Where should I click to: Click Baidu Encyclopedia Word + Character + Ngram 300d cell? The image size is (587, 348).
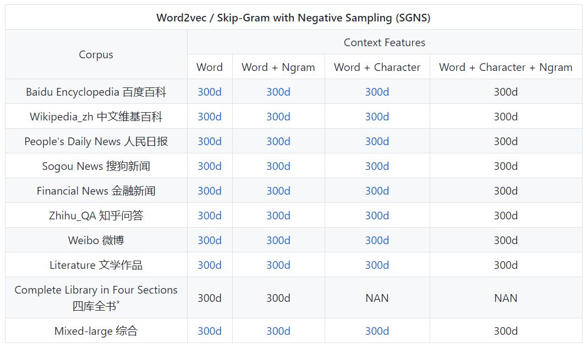pyautogui.click(x=506, y=92)
